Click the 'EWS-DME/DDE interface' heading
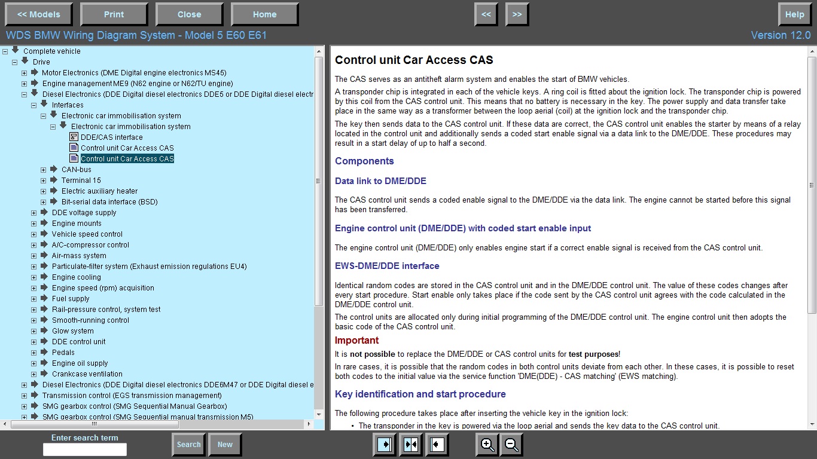The image size is (817, 459). pos(387,266)
